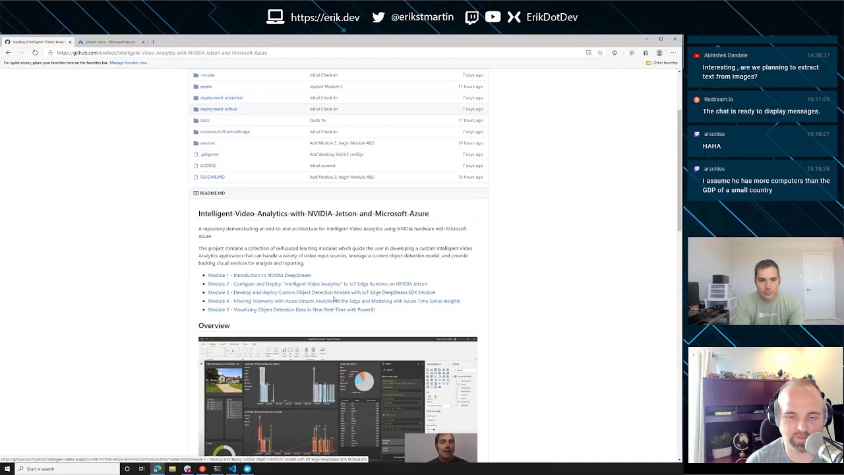Viewport: 844px width, 475px height.
Task: Click the address bar URL
Action: (x=162, y=53)
